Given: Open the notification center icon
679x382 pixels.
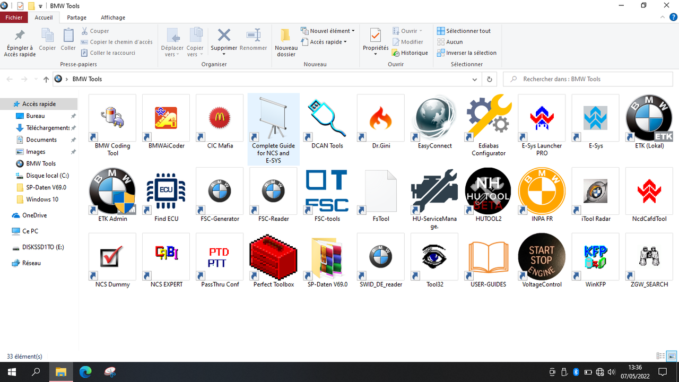Looking at the screenshot, I should click(x=663, y=372).
